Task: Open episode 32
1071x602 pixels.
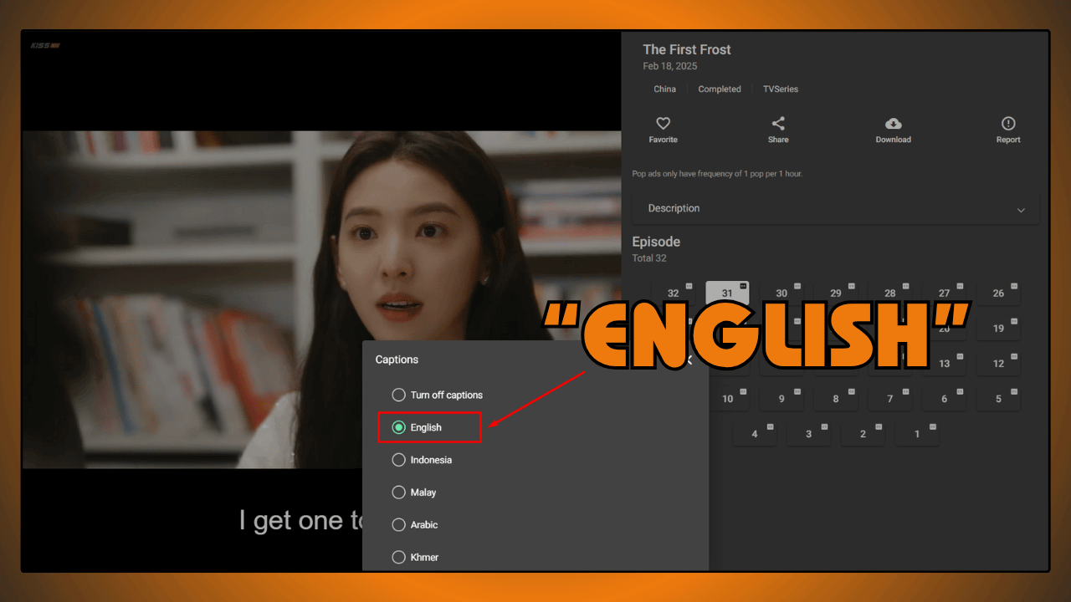Action: pyautogui.click(x=674, y=293)
